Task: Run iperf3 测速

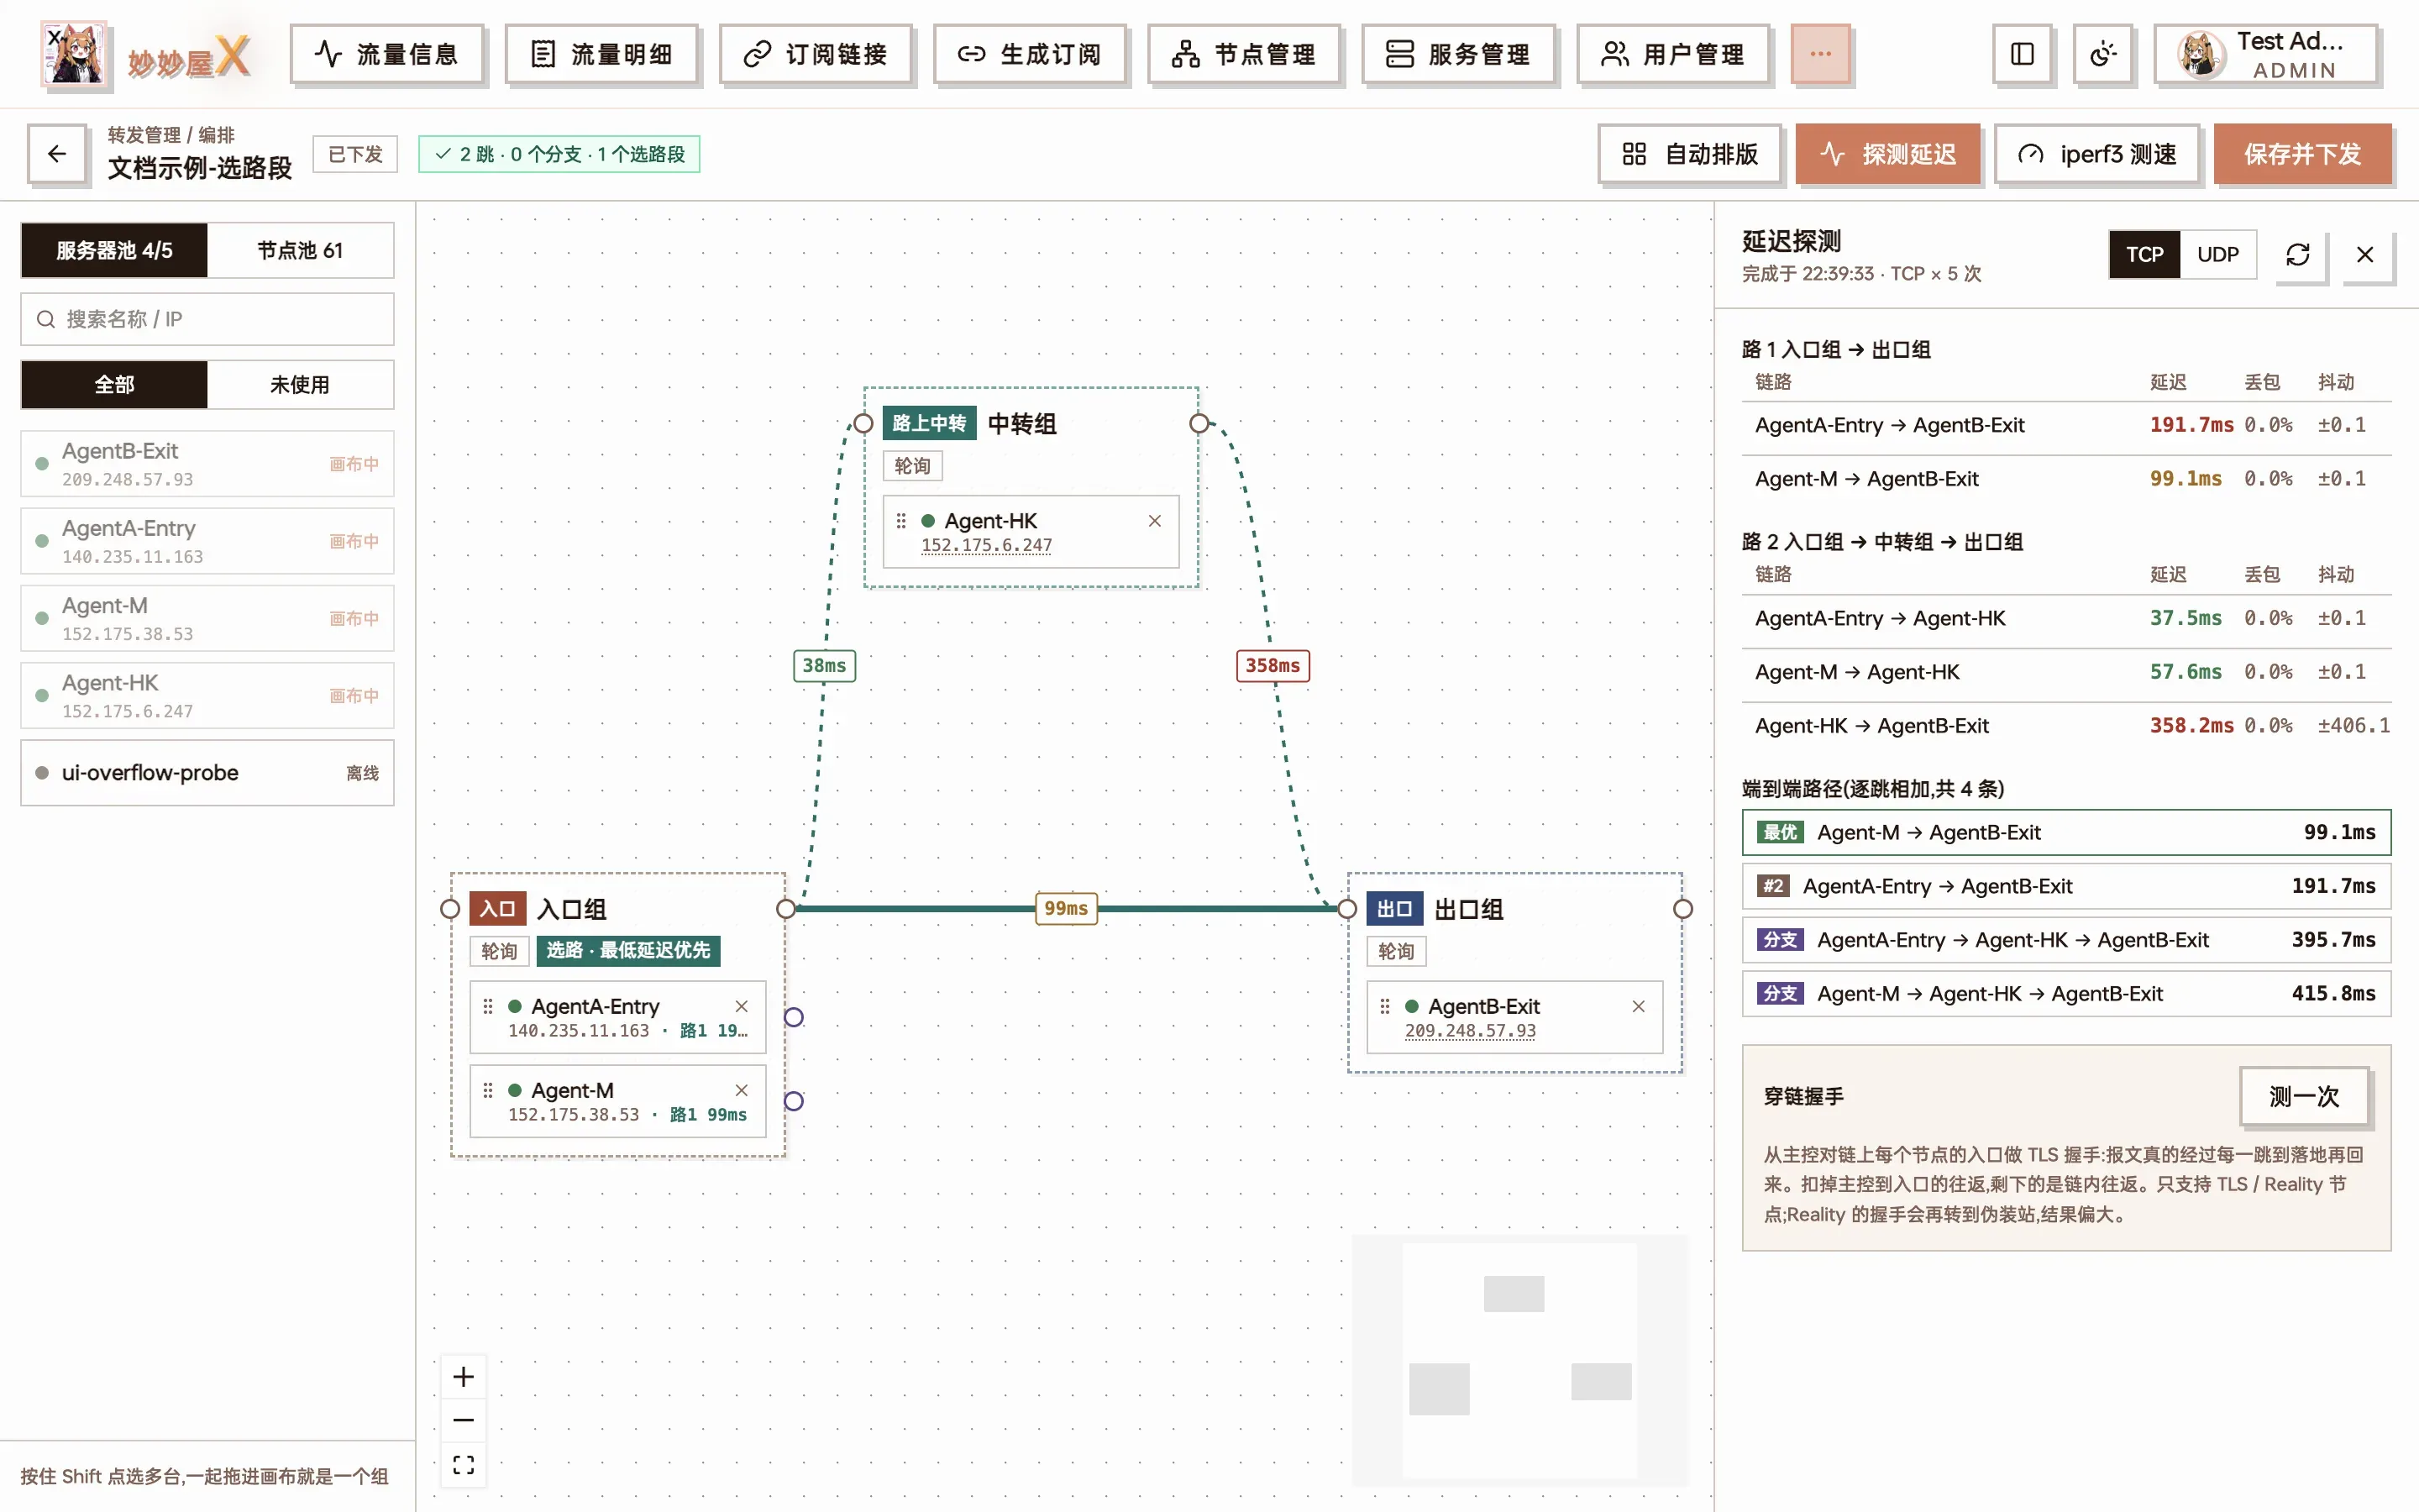Action: 2097,154
